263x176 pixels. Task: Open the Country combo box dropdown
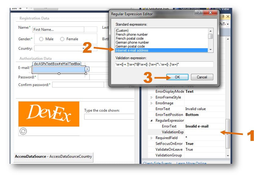click(83, 48)
